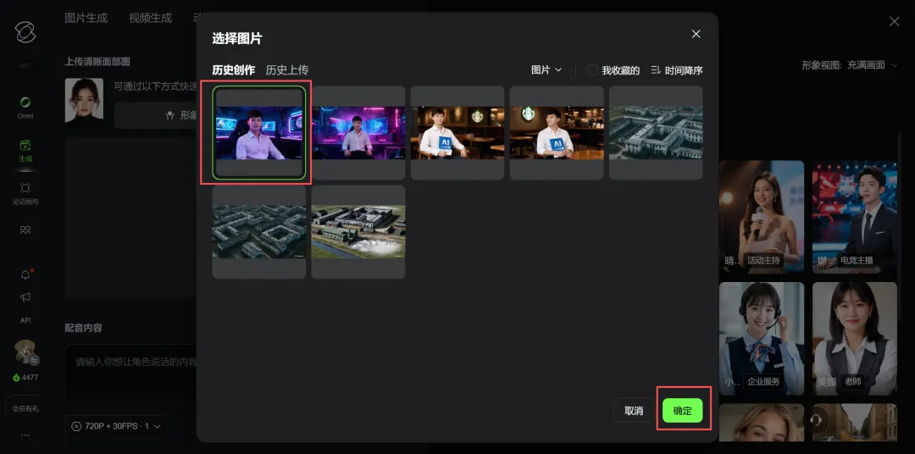The image size is (915, 454).
Task: Close the 选择图片 dialog with X
Action: pyautogui.click(x=696, y=34)
